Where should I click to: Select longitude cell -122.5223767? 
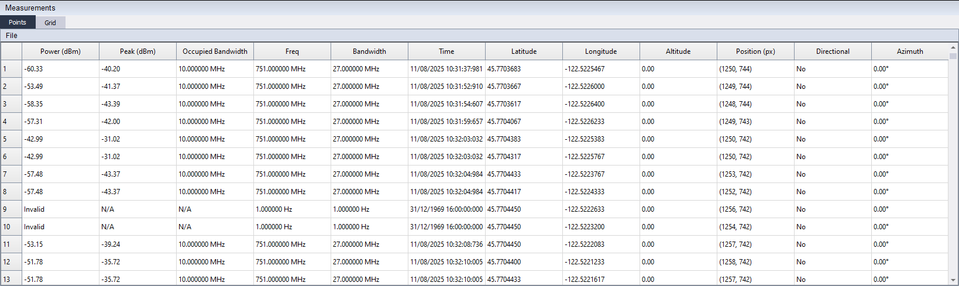(x=601, y=174)
